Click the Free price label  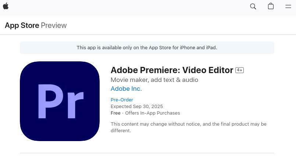115,113
